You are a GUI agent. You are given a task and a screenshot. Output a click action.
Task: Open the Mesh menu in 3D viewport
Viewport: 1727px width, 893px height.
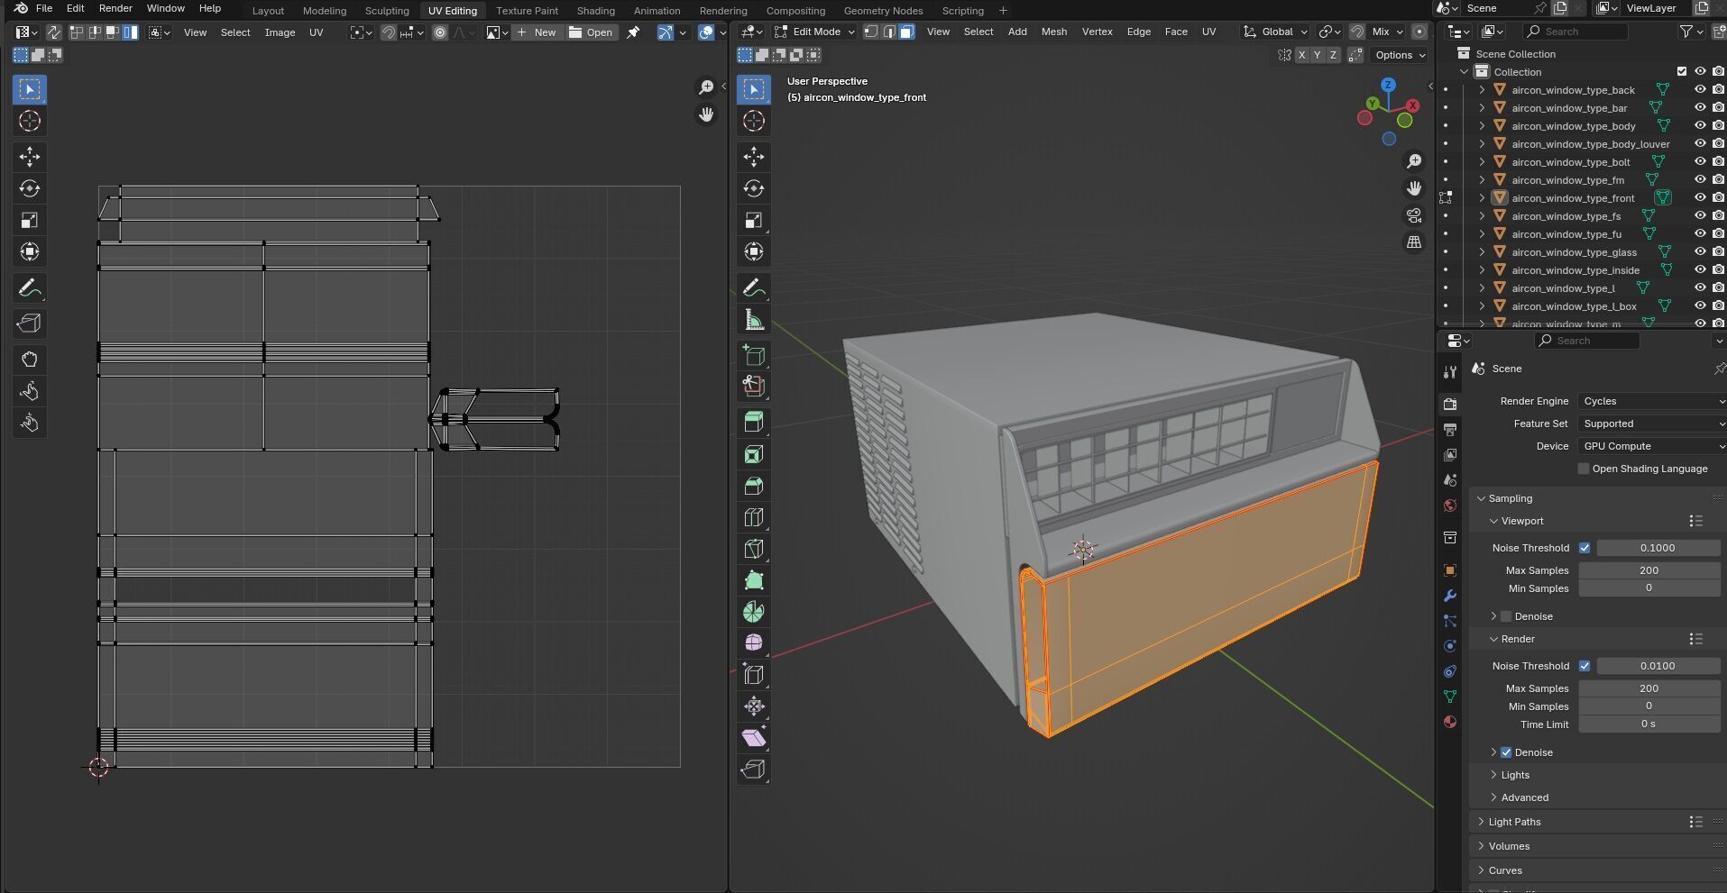(1053, 32)
